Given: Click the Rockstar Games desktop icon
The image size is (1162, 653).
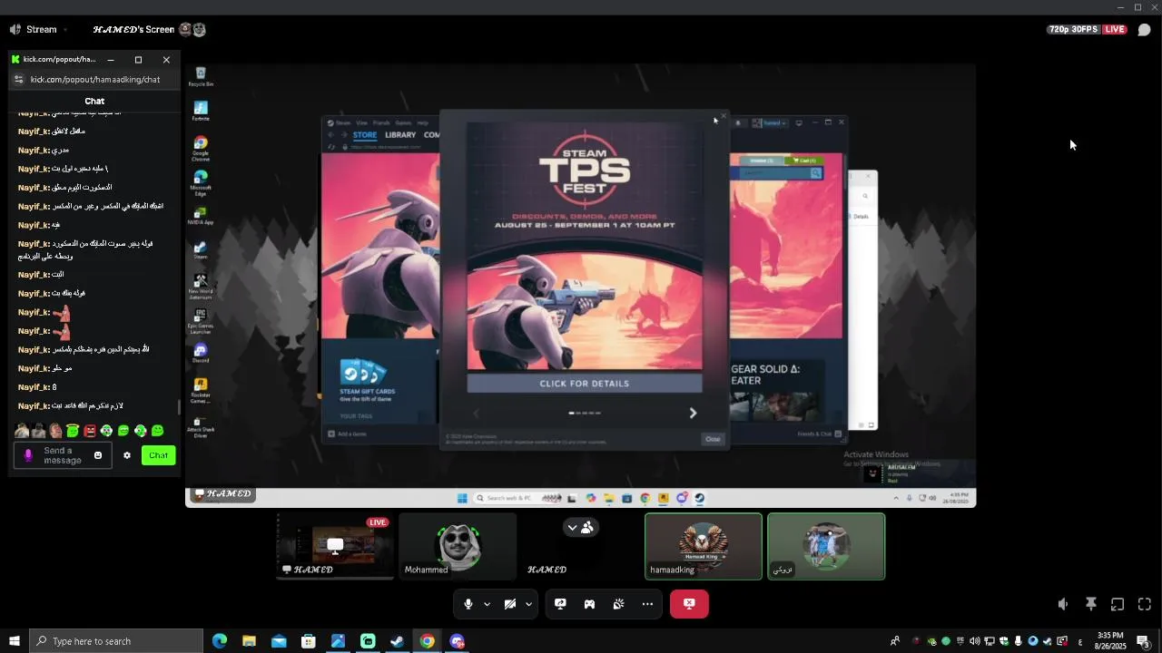Looking at the screenshot, I should [201, 390].
